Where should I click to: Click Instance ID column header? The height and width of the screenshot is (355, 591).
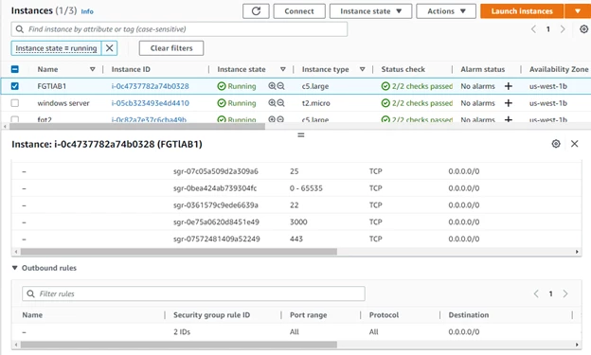tap(131, 69)
